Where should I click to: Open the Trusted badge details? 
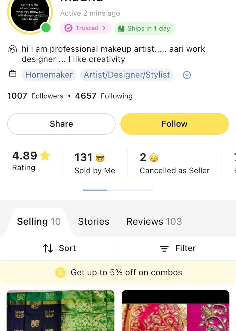click(85, 28)
